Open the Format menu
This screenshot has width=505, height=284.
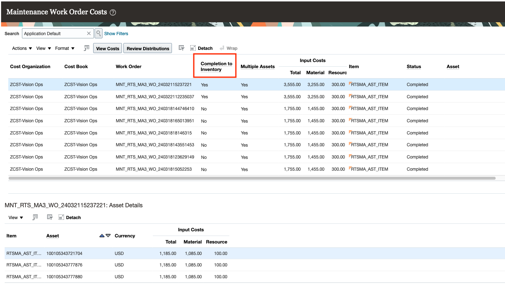click(65, 48)
